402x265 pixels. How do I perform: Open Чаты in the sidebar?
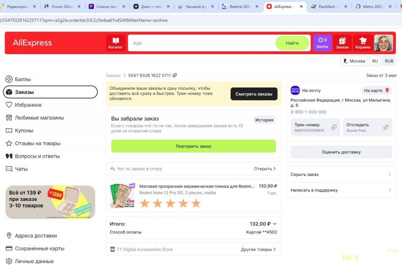coord(17,169)
